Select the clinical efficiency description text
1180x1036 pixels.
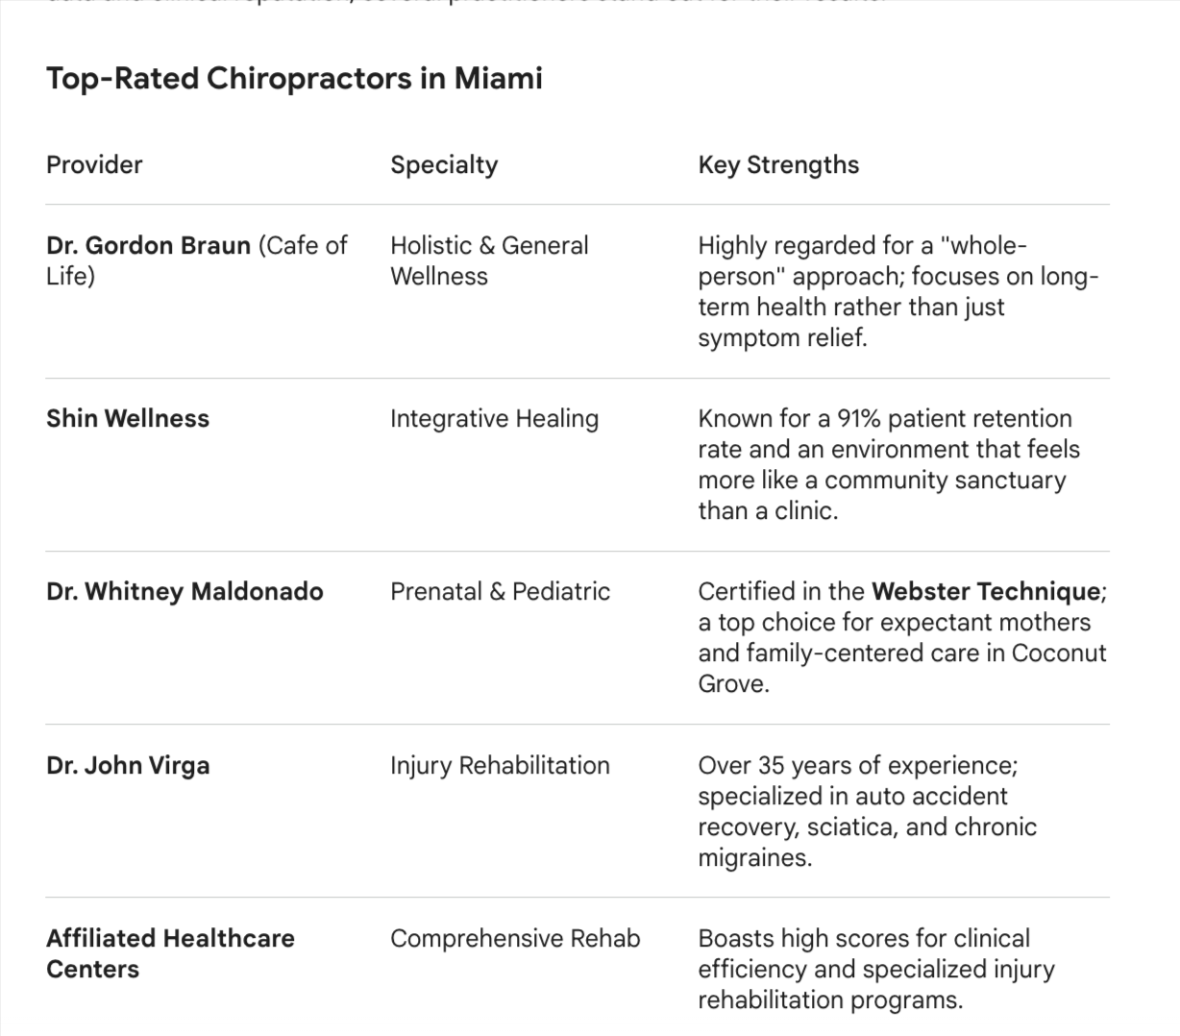875,969
